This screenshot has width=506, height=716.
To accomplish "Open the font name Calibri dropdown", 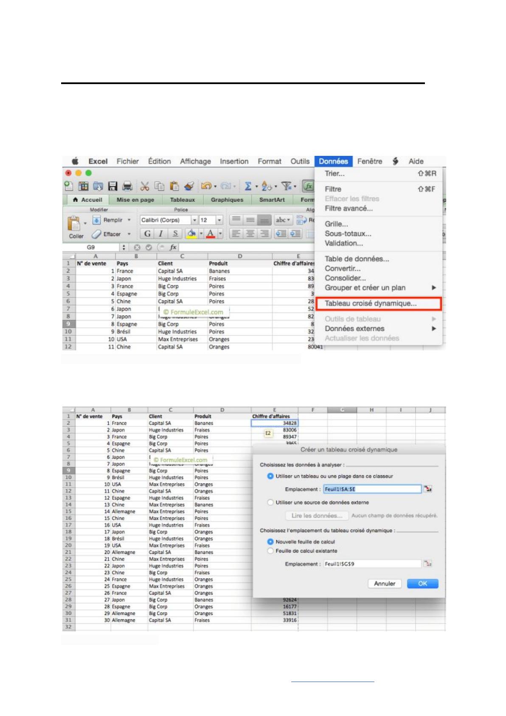I will pos(194,220).
